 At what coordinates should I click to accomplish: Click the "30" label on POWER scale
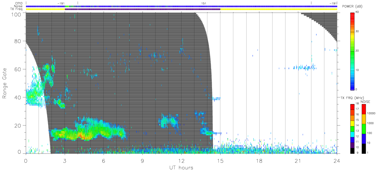(x=357, y=31)
